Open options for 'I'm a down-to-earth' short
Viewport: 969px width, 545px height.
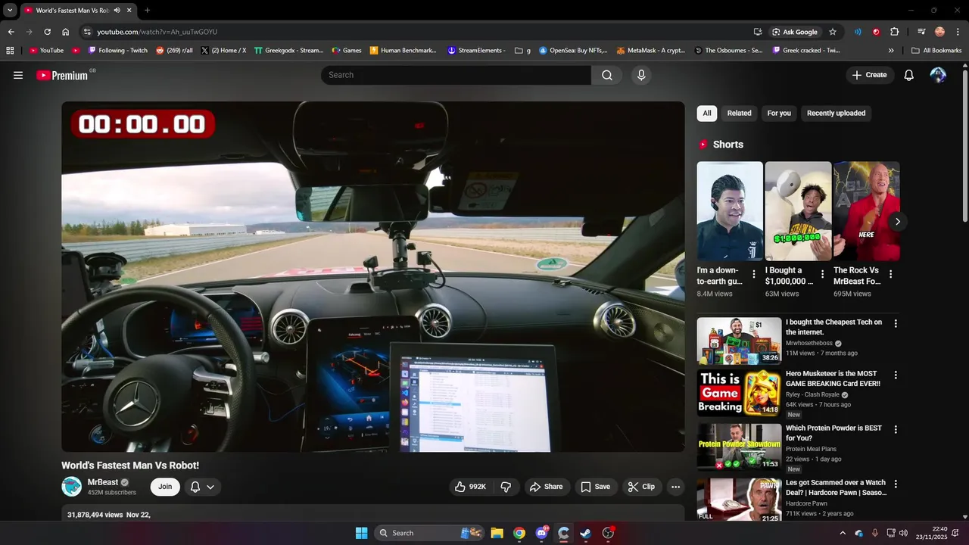(x=753, y=274)
